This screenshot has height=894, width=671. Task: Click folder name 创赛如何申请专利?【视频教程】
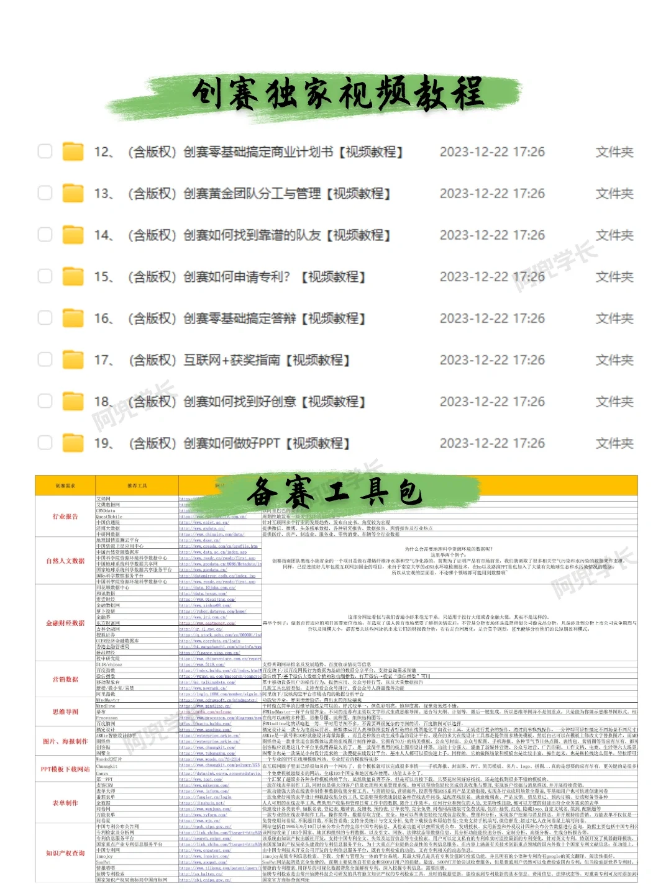click(x=275, y=277)
